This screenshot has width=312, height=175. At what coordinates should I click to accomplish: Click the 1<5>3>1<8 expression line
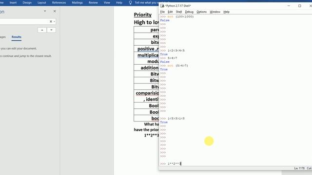pos(176,119)
